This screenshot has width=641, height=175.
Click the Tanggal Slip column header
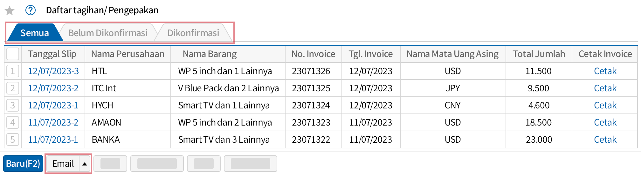(x=52, y=54)
